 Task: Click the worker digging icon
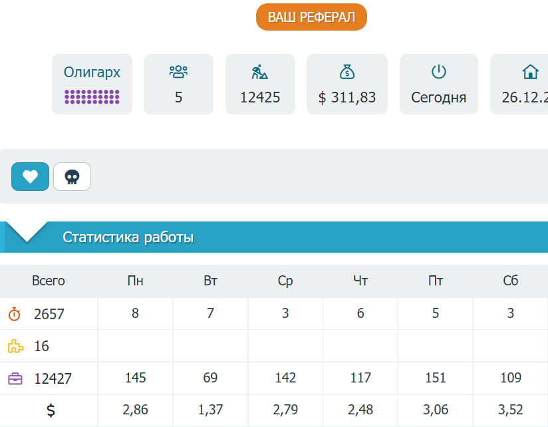(260, 72)
